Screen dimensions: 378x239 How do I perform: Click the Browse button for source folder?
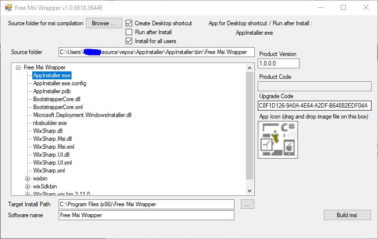104,23
